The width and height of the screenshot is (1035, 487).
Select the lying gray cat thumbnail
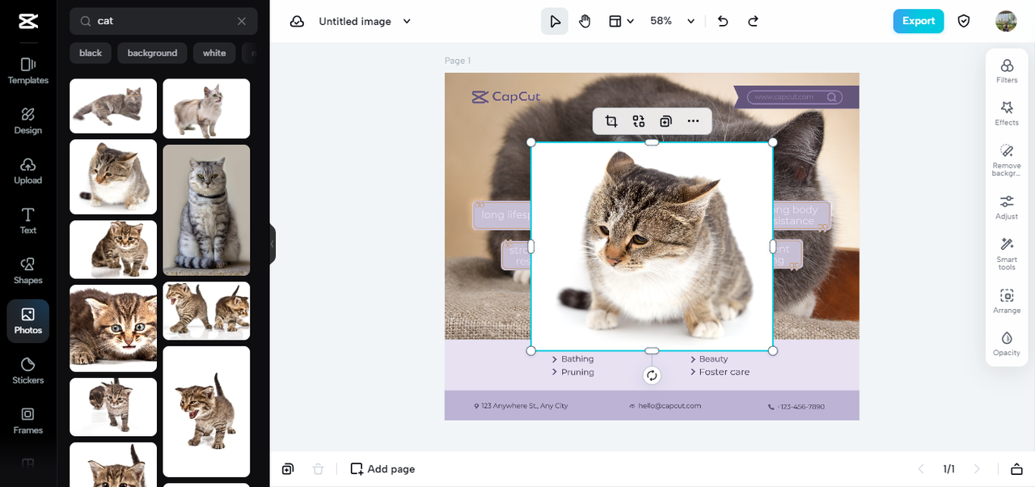pyautogui.click(x=113, y=106)
